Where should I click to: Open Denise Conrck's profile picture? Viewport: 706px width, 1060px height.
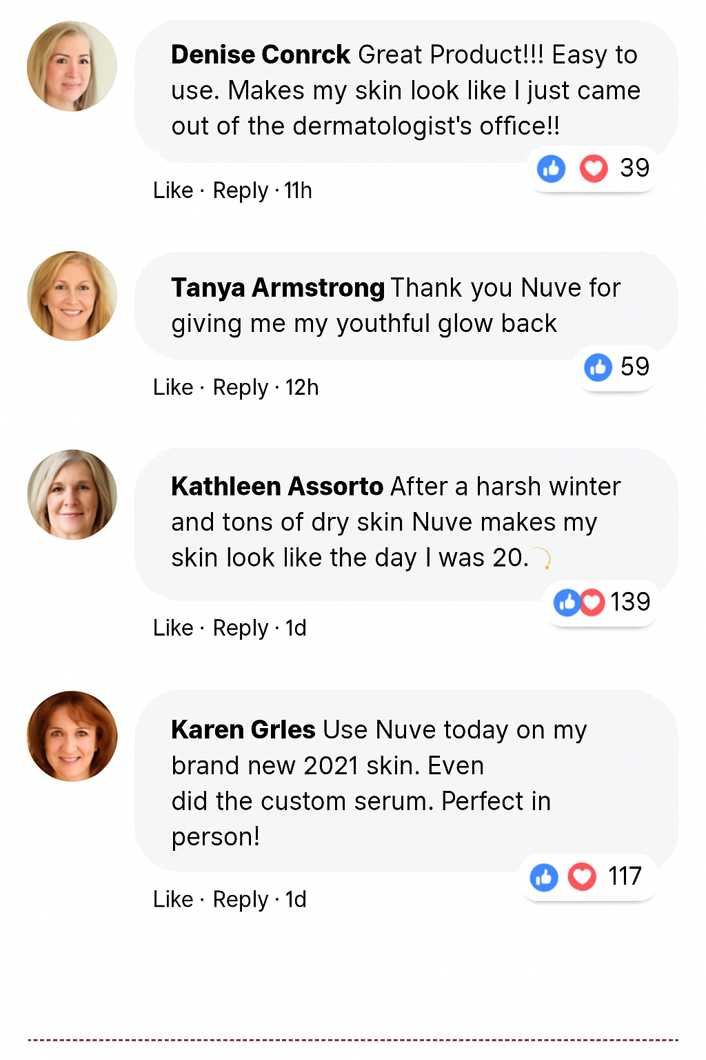pos(72,66)
